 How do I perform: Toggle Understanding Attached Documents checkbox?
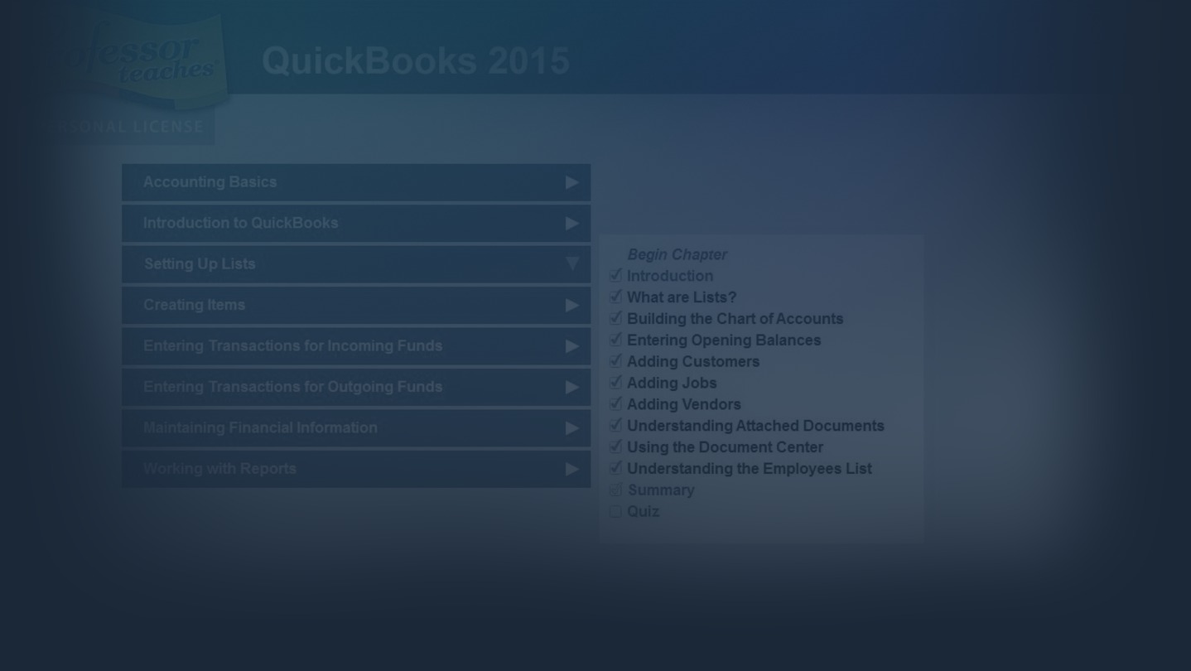615,425
